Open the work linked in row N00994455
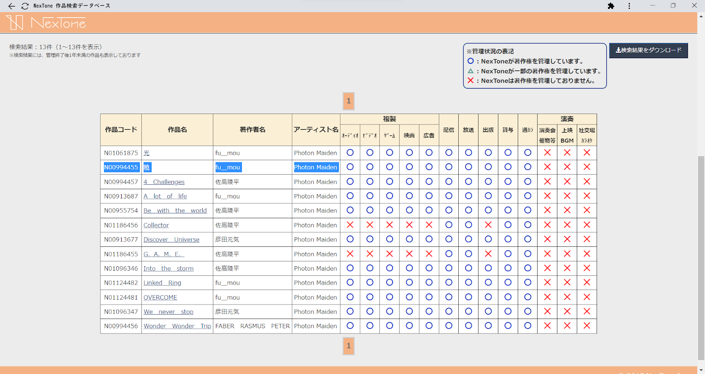The height and width of the screenshot is (374, 705). (147, 167)
